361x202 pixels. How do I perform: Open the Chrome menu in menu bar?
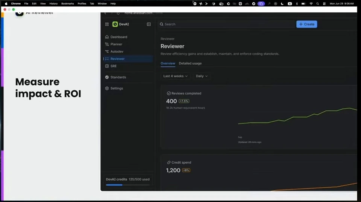[x=16, y=4]
